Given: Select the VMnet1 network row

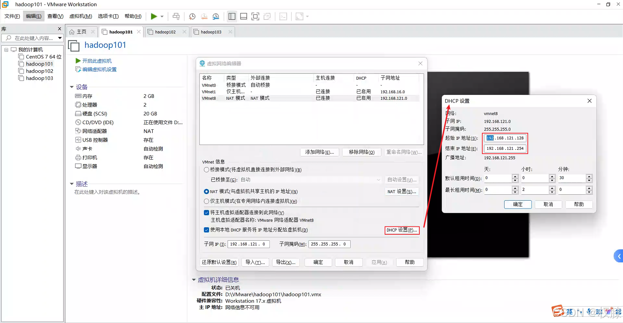Looking at the screenshot, I should pos(310,92).
